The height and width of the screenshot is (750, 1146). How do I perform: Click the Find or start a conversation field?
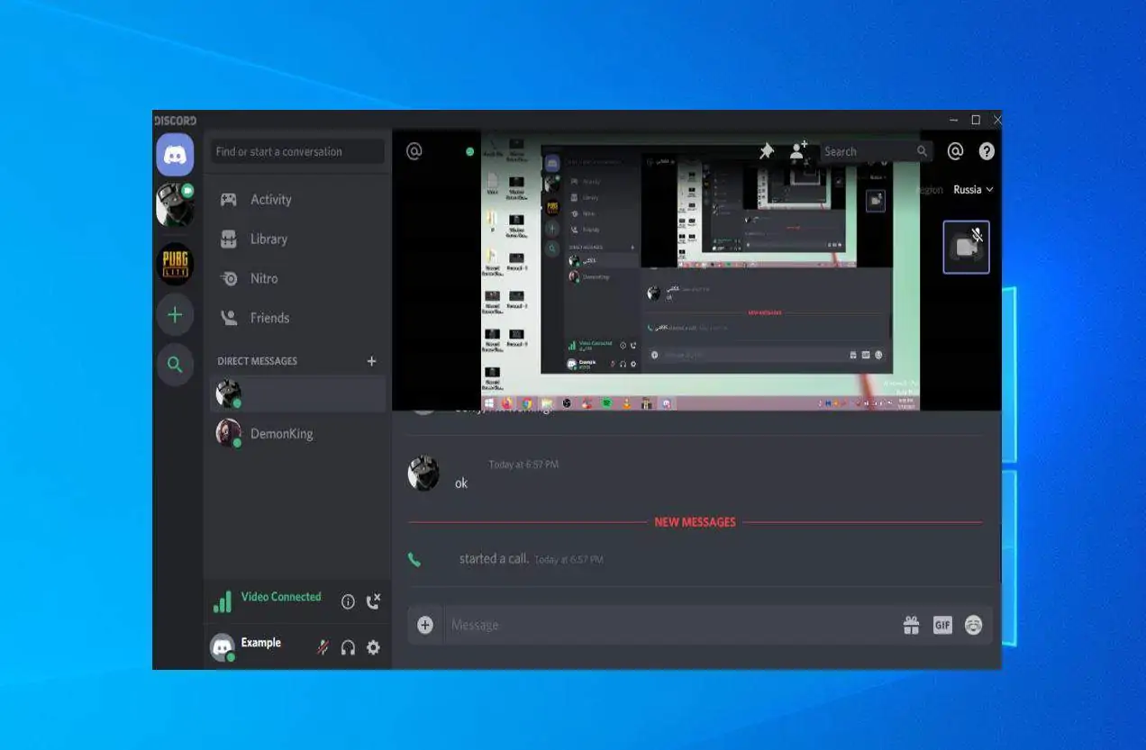pyautogui.click(x=298, y=151)
